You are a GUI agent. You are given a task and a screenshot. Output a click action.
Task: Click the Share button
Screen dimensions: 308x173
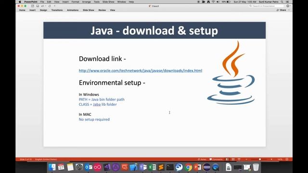281,10
